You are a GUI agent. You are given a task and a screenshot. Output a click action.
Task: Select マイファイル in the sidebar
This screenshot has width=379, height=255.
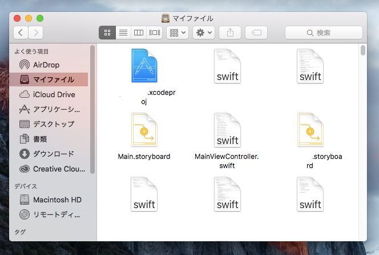point(49,79)
